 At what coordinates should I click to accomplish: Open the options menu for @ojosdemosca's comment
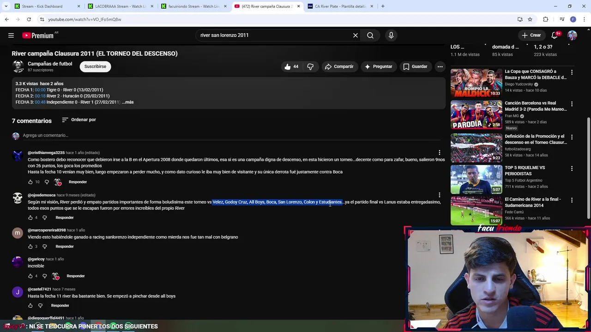pos(439,195)
